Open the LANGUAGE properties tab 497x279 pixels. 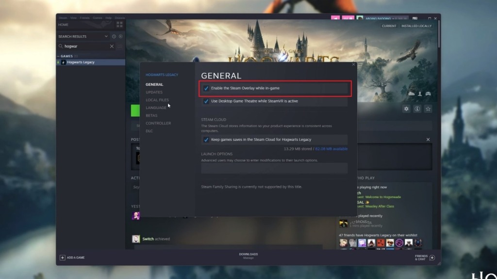(x=156, y=108)
